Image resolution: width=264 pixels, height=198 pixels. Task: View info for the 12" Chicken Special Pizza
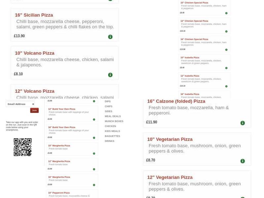point(226,32)
